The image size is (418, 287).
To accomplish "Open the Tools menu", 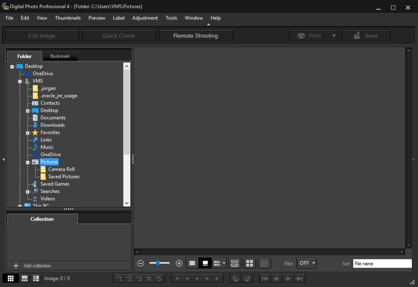I will (171, 18).
